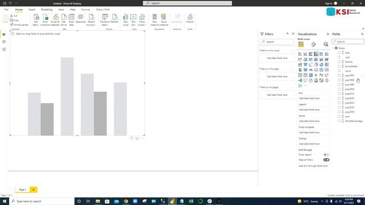This screenshot has height=205, width=365.
Task: Click Format painter in Clipboard group
Action: (x=19, y=24)
